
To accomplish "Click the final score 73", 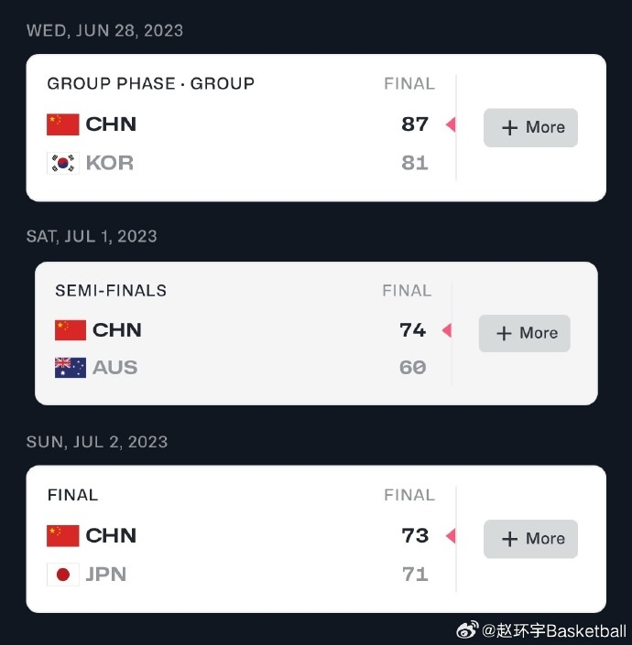I will click(x=415, y=536).
